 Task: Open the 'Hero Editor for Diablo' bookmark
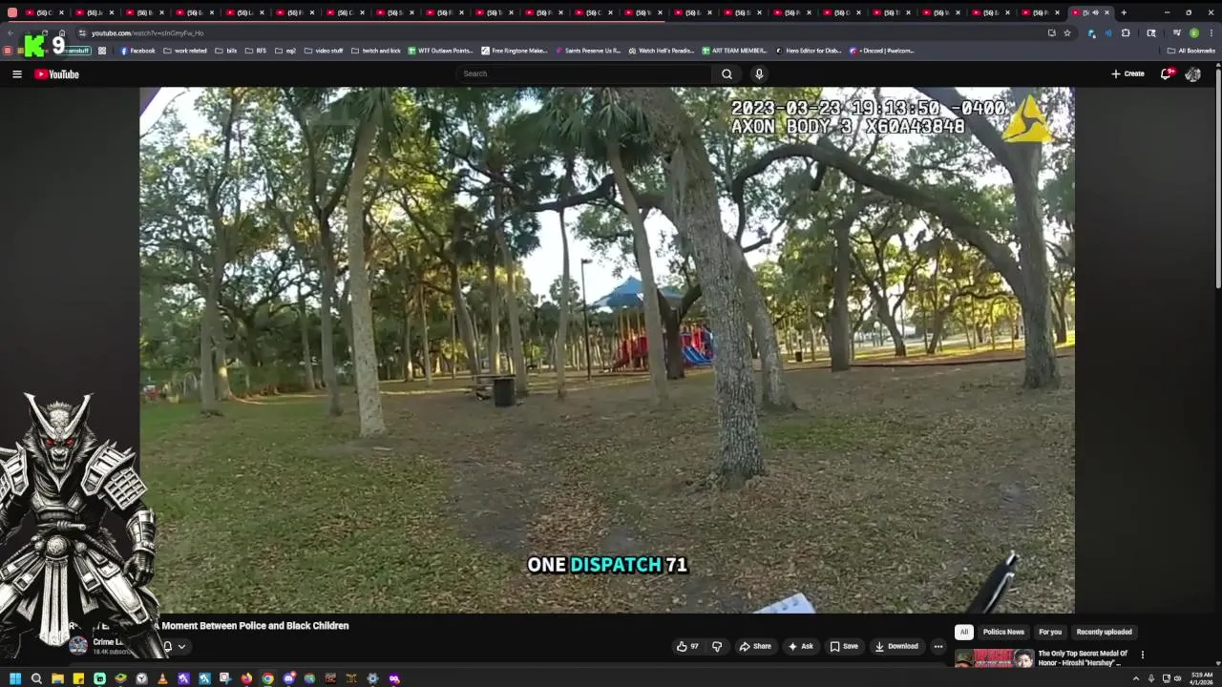(x=809, y=51)
